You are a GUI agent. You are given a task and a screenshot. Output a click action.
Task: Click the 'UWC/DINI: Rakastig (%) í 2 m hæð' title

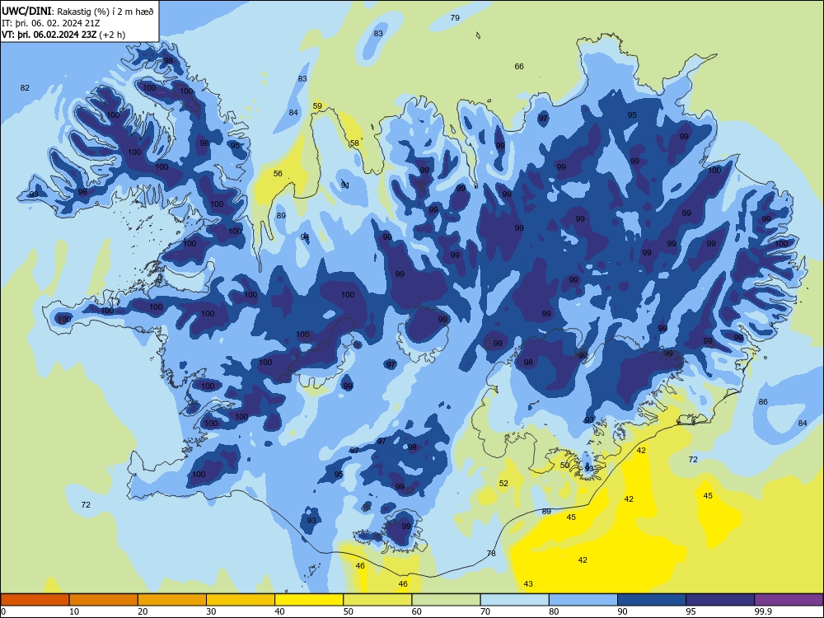point(77,12)
